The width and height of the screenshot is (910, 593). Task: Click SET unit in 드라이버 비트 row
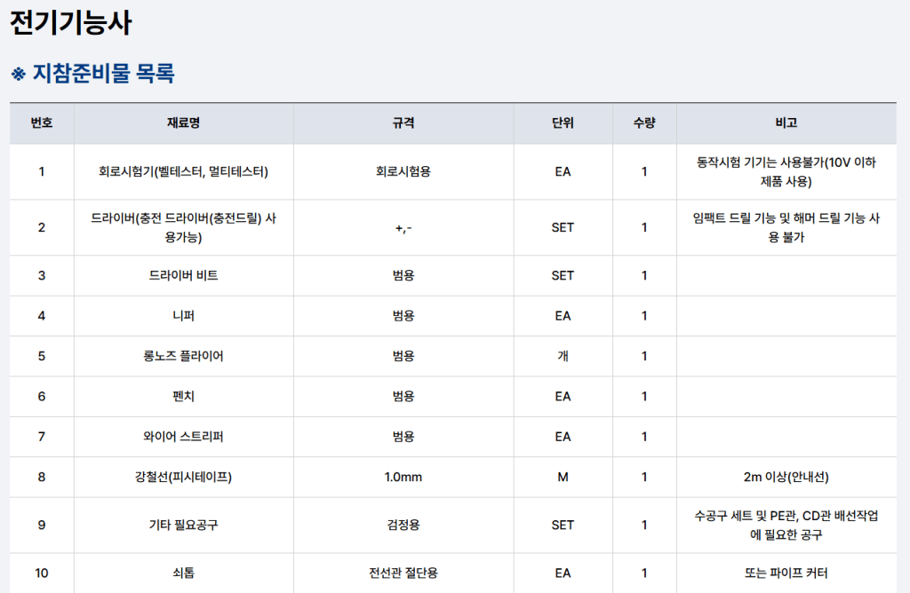pyautogui.click(x=563, y=275)
